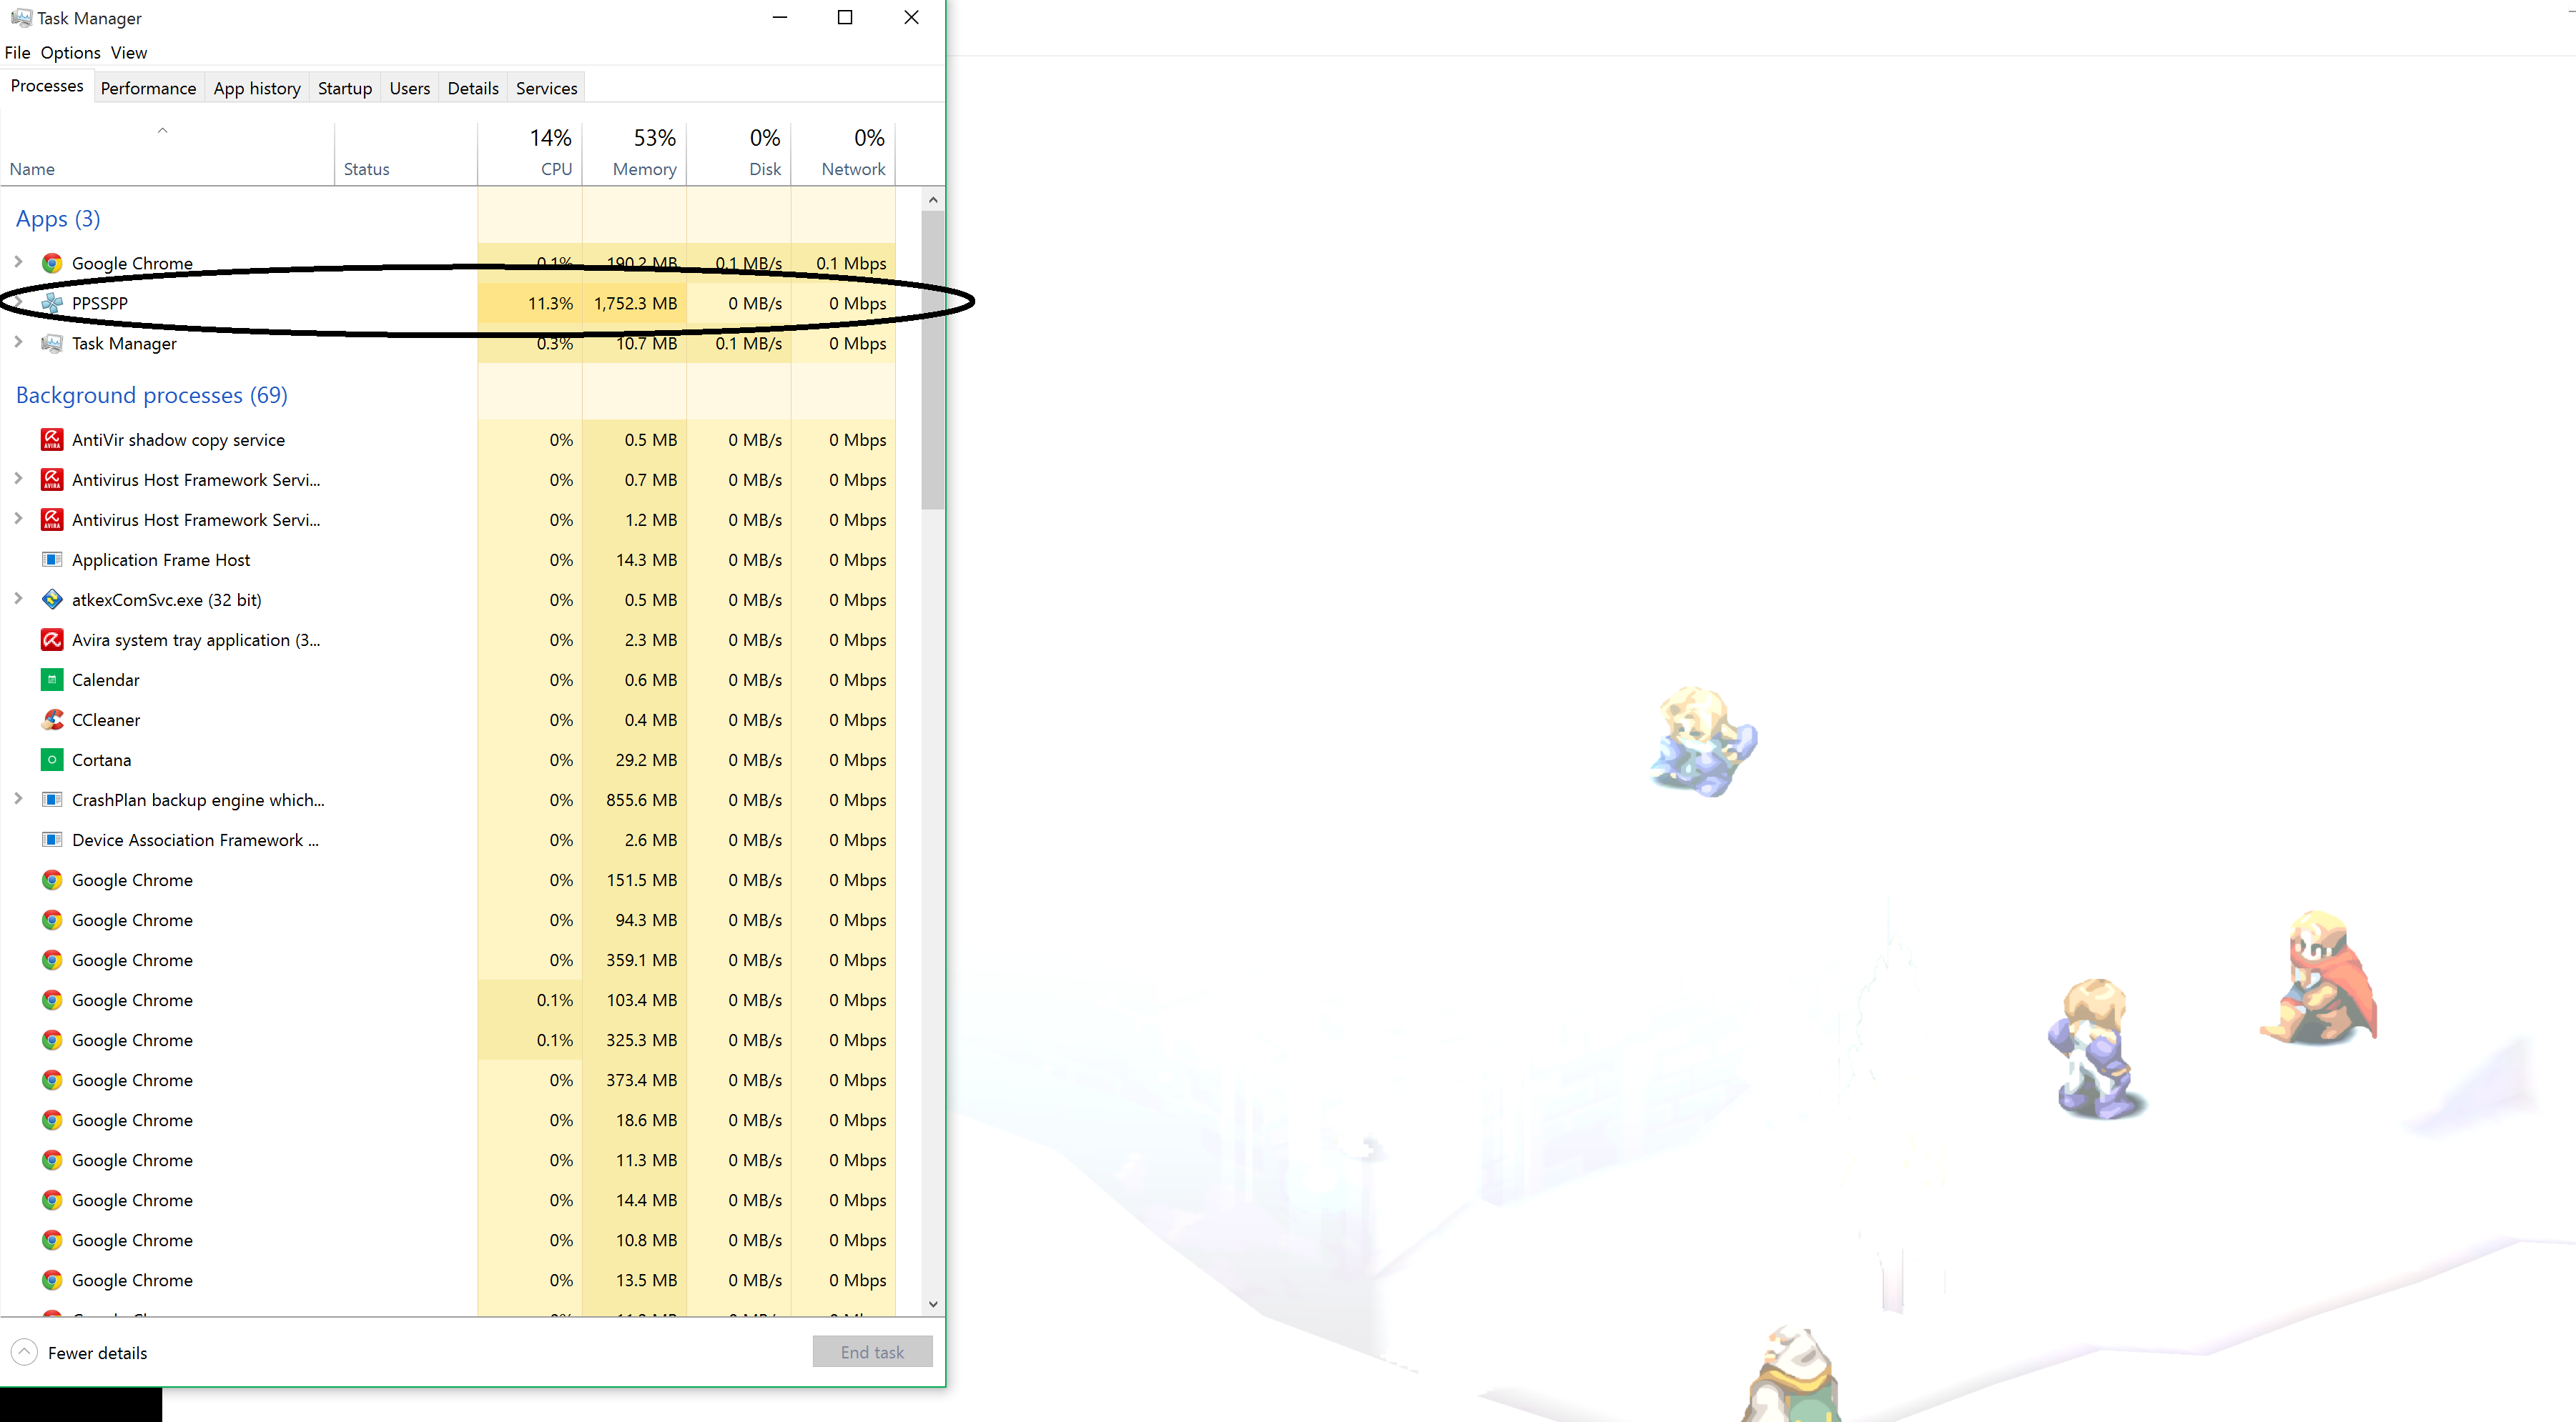Screen dimensions: 2576x1422
Task: Open the Options menu
Action: coord(70,53)
